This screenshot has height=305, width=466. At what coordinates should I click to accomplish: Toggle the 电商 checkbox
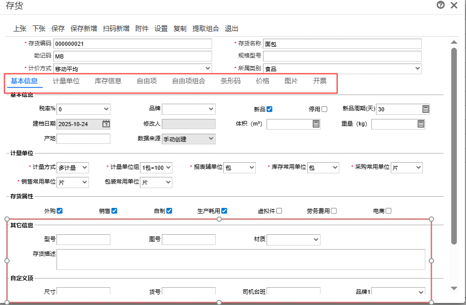click(388, 211)
